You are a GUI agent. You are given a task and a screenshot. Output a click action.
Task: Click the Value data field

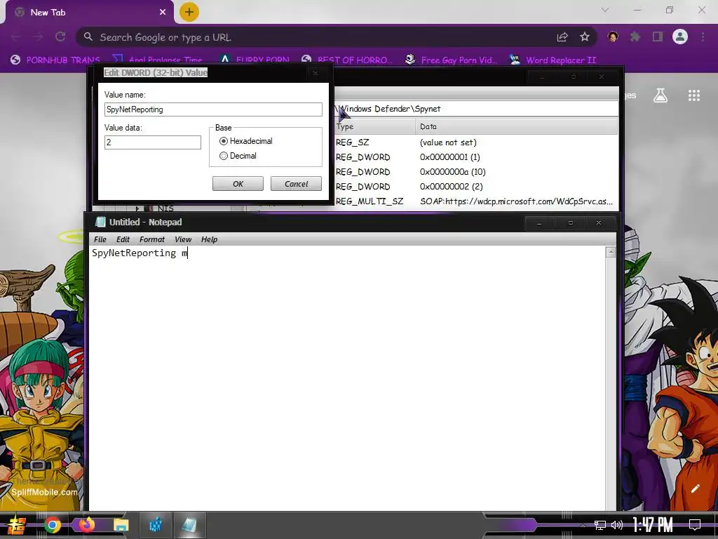[152, 142]
